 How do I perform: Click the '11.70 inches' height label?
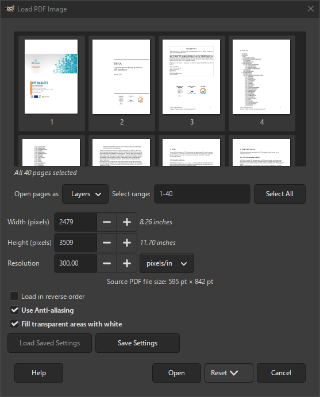[158, 243]
